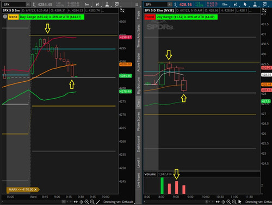Click the tall green 8:30 volume bar
This screenshot has width=272, height=205.
162,186
